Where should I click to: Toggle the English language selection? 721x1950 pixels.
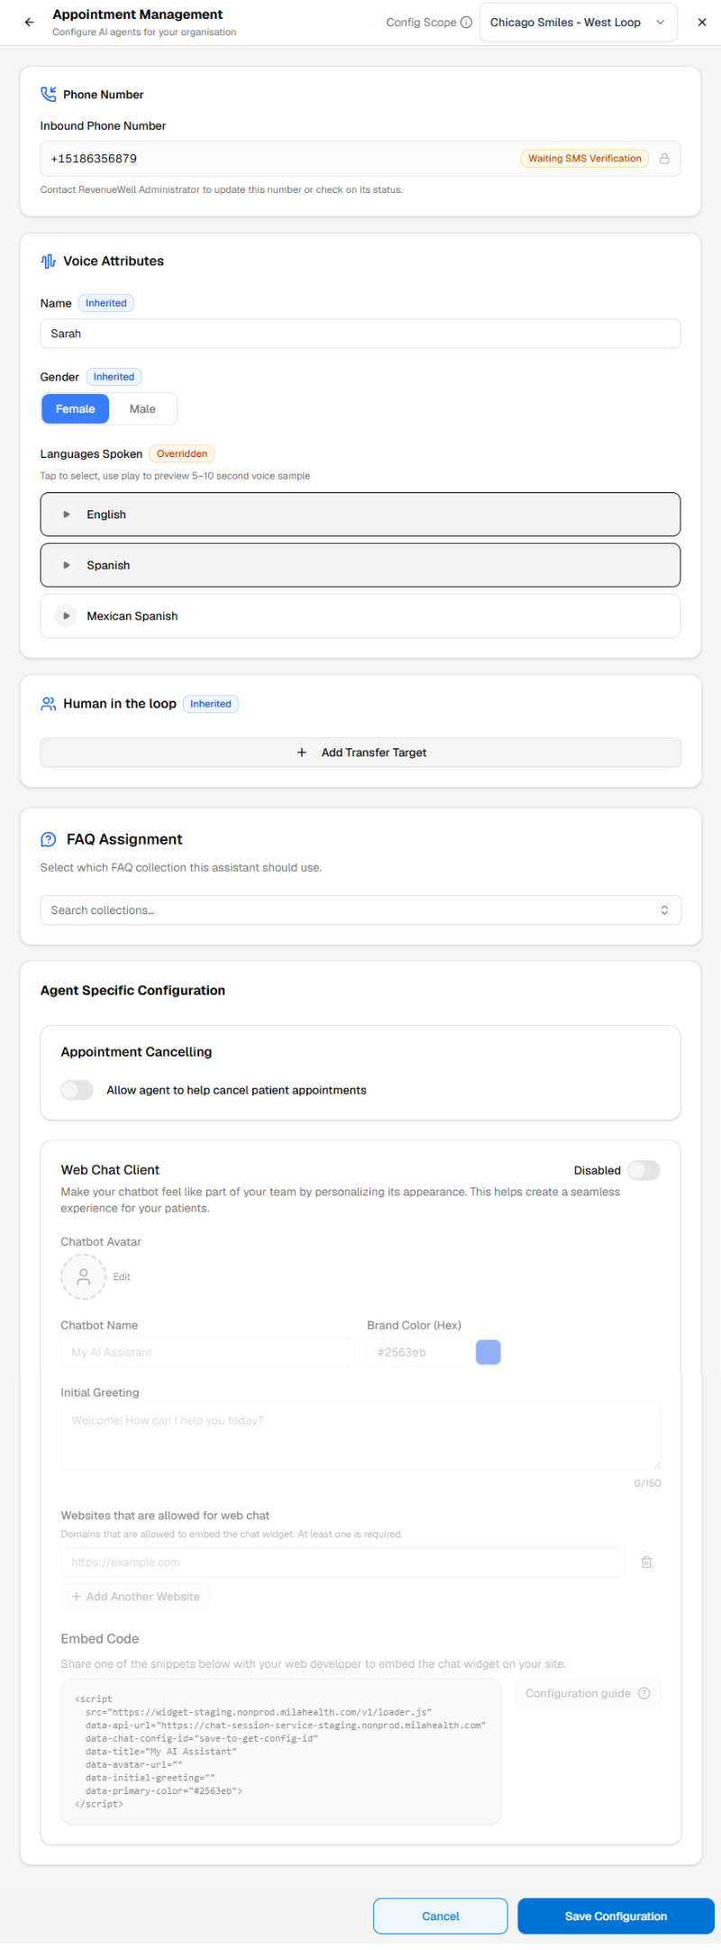(x=360, y=515)
